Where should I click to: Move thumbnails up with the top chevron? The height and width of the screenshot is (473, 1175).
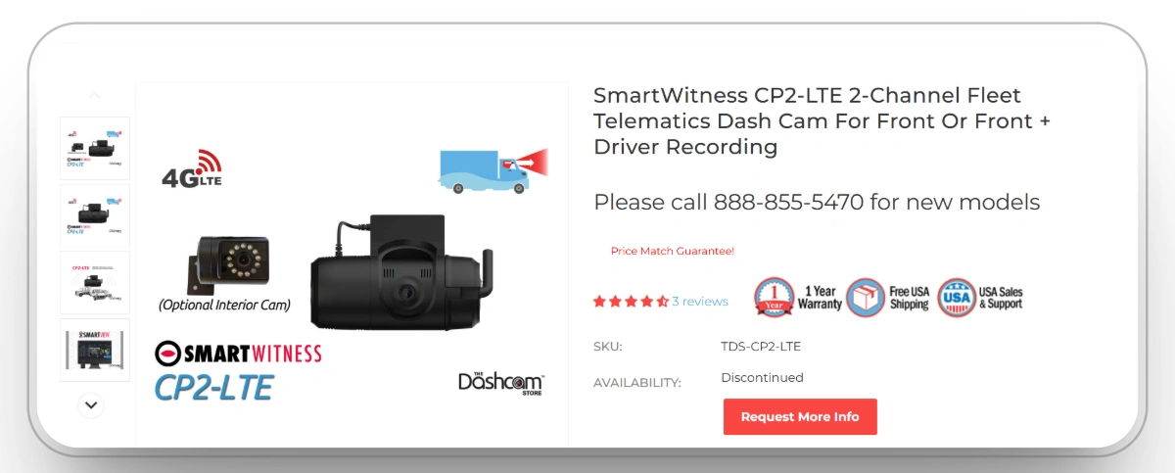pos(95,95)
